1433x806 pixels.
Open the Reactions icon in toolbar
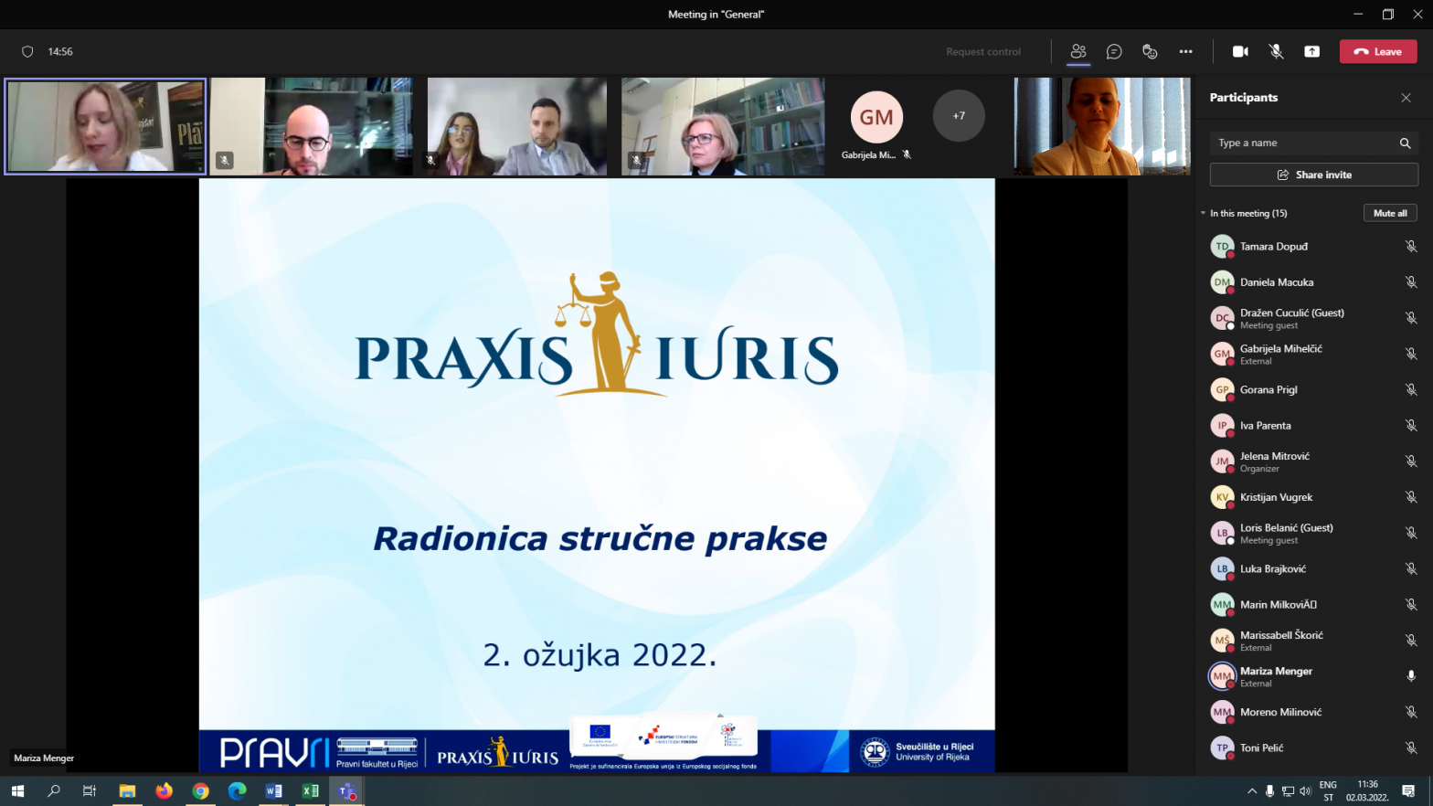[1150, 51]
